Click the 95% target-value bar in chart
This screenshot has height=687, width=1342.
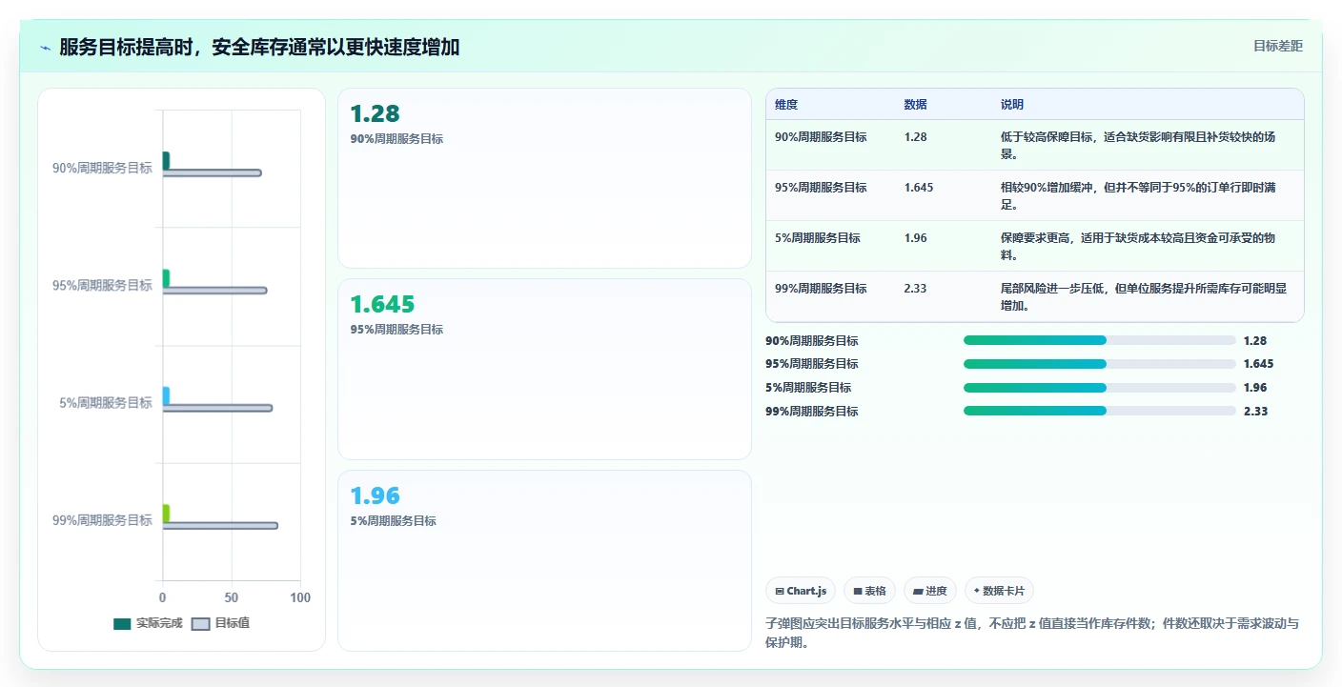click(214, 291)
